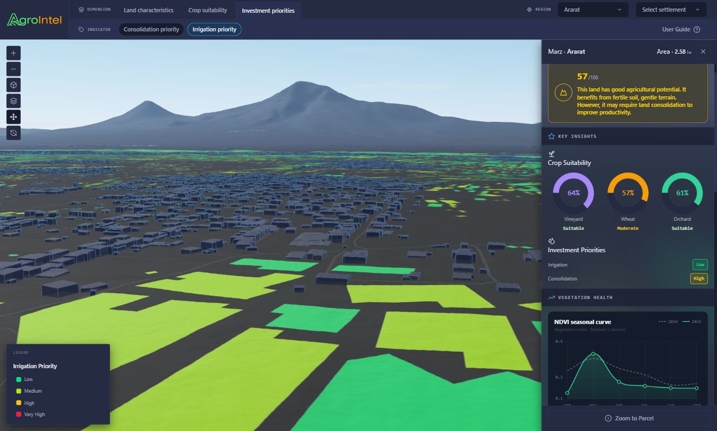717x431 pixels.
Task: Click the help question mark in User Guide
Action: click(697, 29)
